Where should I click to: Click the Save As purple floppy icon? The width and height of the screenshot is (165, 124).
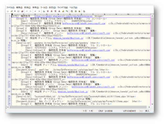22,11
